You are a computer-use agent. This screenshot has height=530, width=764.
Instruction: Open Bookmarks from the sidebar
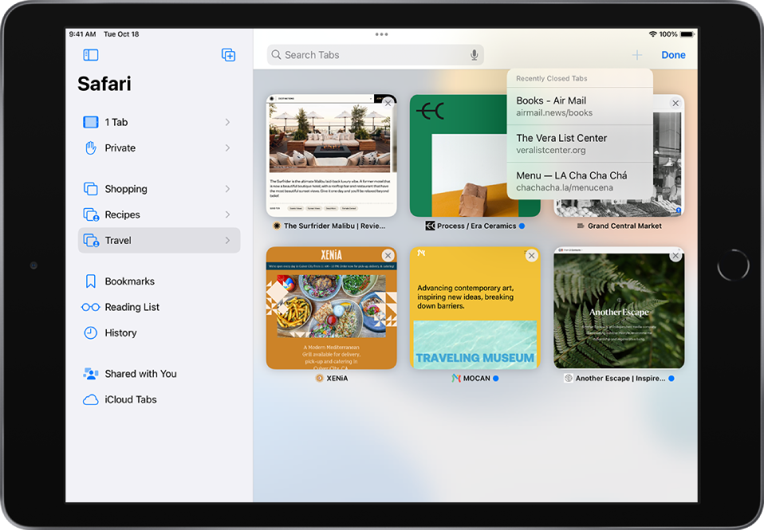click(129, 281)
